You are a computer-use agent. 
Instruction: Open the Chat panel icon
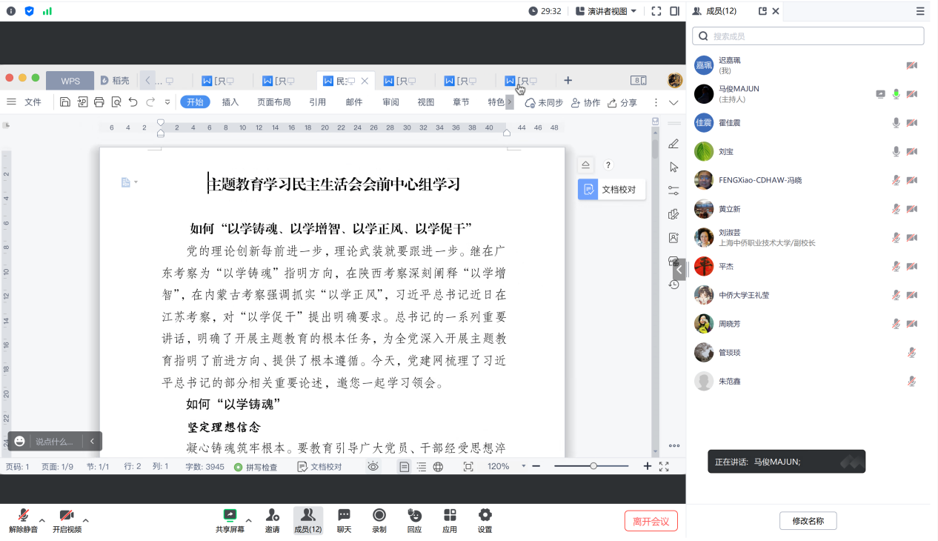pyautogui.click(x=344, y=515)
